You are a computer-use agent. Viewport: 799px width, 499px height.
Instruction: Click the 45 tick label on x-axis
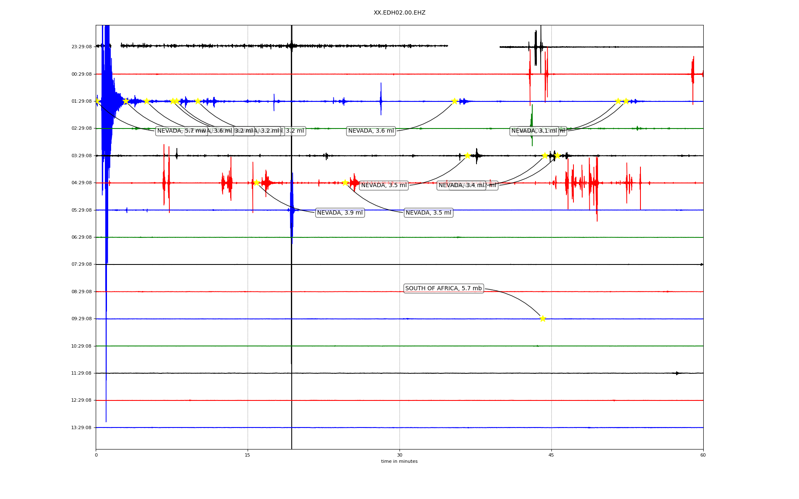[x=551, y=455]
